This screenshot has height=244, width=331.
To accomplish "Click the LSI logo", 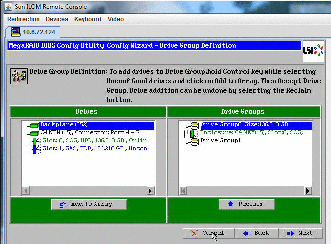I will pos(313,50).
